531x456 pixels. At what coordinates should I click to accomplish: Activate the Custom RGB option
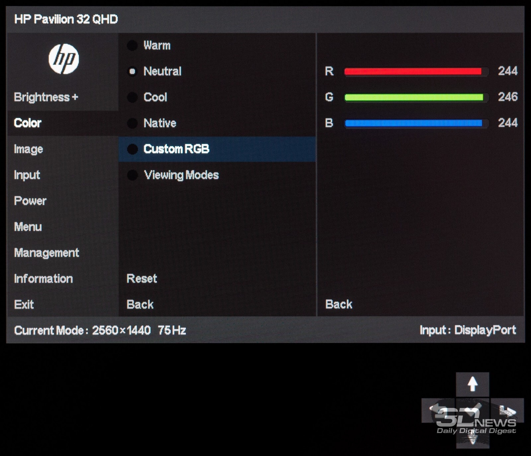217,149
